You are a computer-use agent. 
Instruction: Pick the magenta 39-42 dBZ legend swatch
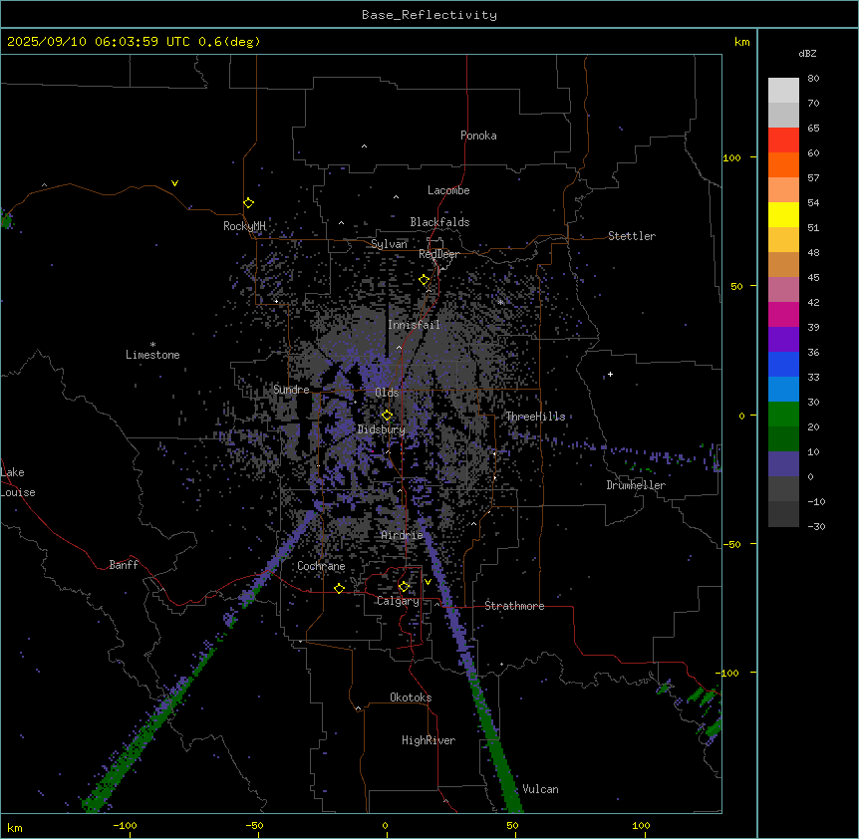[783, 314]
